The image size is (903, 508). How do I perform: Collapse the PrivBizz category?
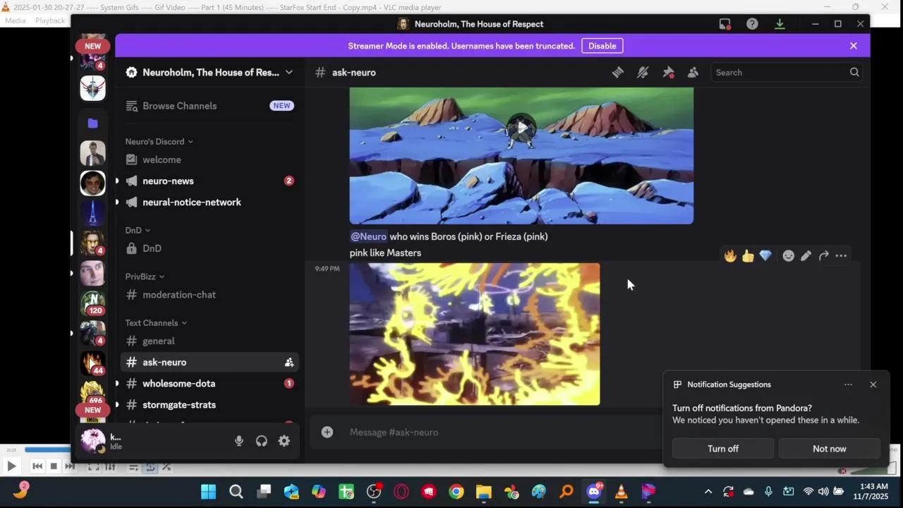coord(145,277)
